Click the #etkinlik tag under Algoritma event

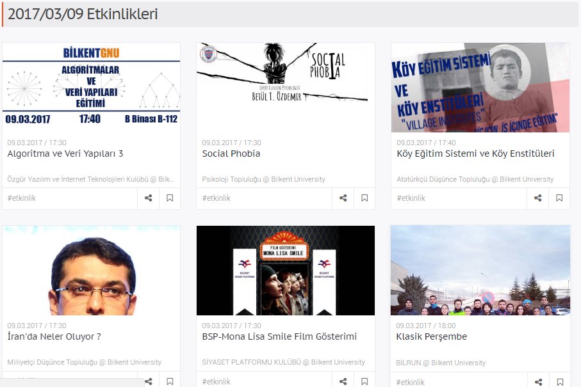[22, 198]
